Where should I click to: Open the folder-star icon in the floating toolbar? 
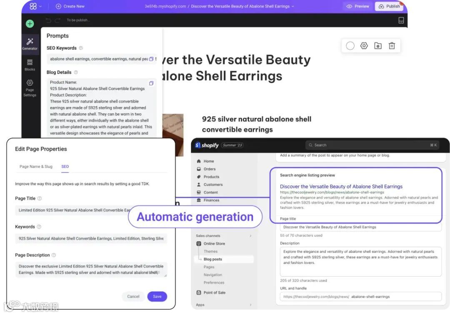(x=377, y=46)
